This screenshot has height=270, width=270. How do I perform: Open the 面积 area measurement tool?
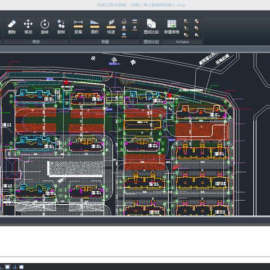point(94,27)
